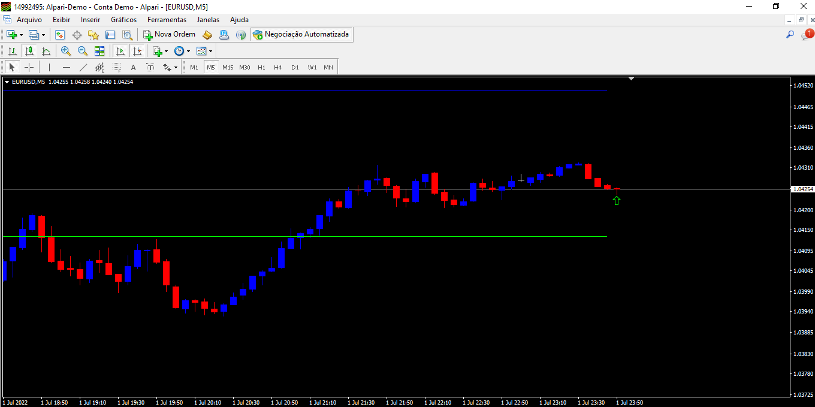Select the Fibonacci retracement tool
815x407 pixels.
tap(116, 67)
